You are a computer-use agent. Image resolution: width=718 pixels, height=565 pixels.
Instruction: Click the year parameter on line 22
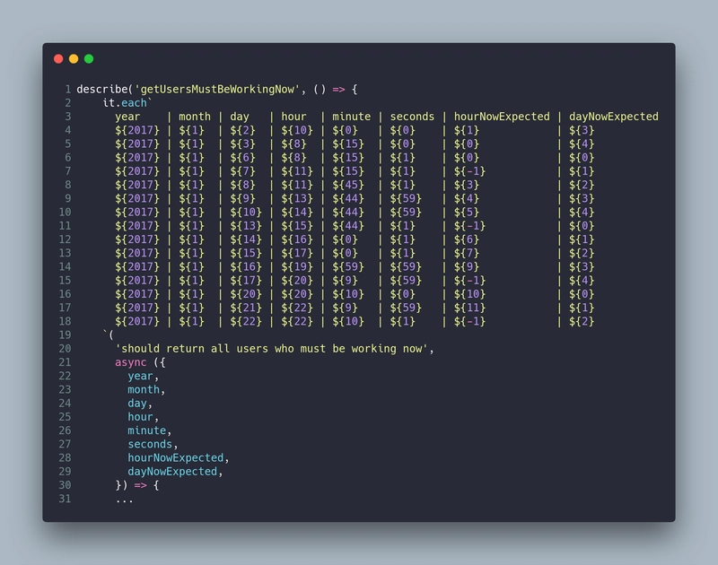pyautogui.click(x=140, y=376)
